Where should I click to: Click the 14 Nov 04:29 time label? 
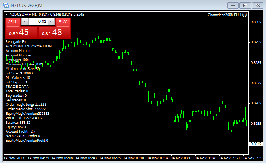pos(38,158)
